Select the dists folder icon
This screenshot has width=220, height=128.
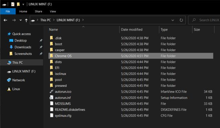click(52, 62)
